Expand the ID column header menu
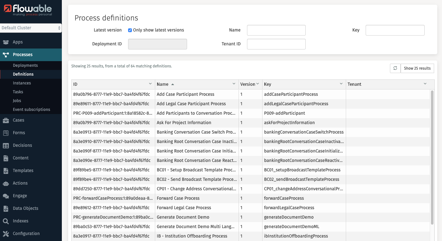Viewport: 442px width, 241px height. pyautogui.click(x=150, y=84)
